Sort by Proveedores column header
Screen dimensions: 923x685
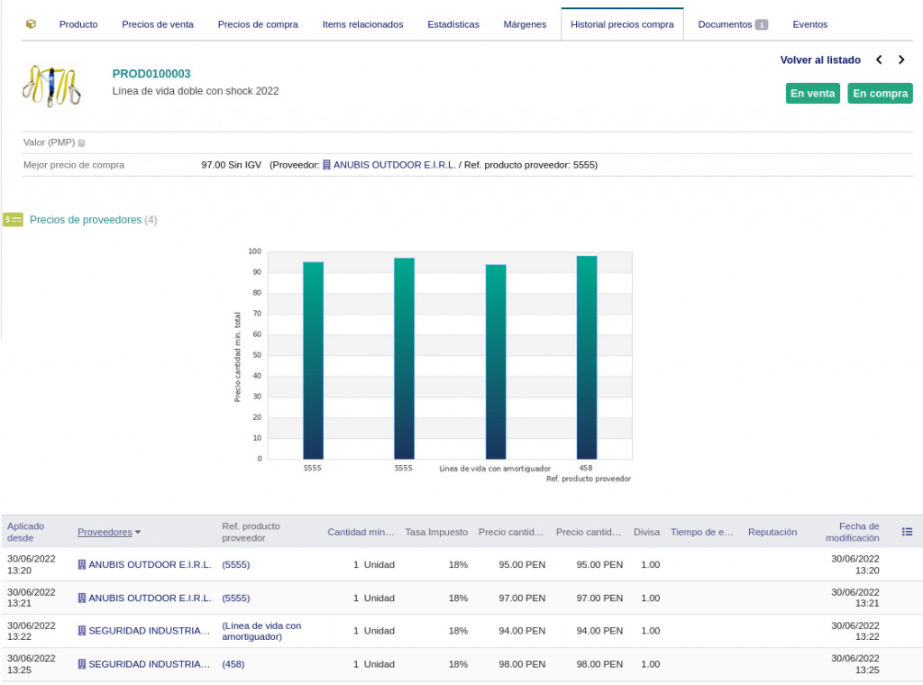click(105, 532)
